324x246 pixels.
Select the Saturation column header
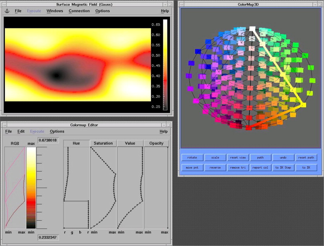(103, 143)
